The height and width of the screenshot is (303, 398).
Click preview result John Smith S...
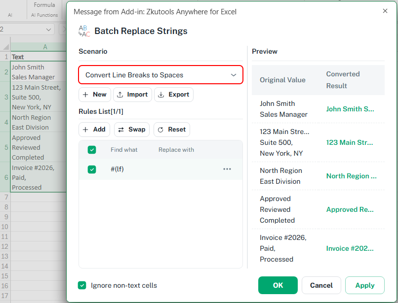pos(350,109)
